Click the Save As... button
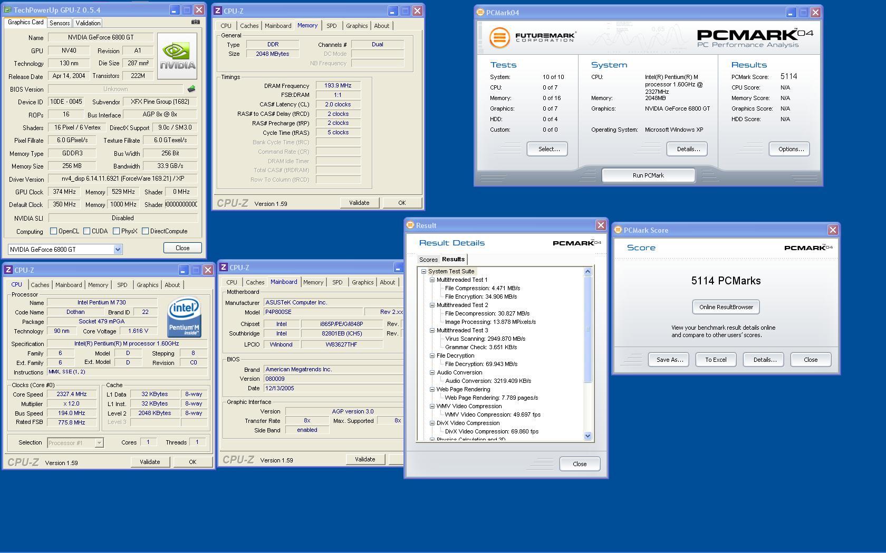Viewport: 886px width, 553px height. [668, 360]
